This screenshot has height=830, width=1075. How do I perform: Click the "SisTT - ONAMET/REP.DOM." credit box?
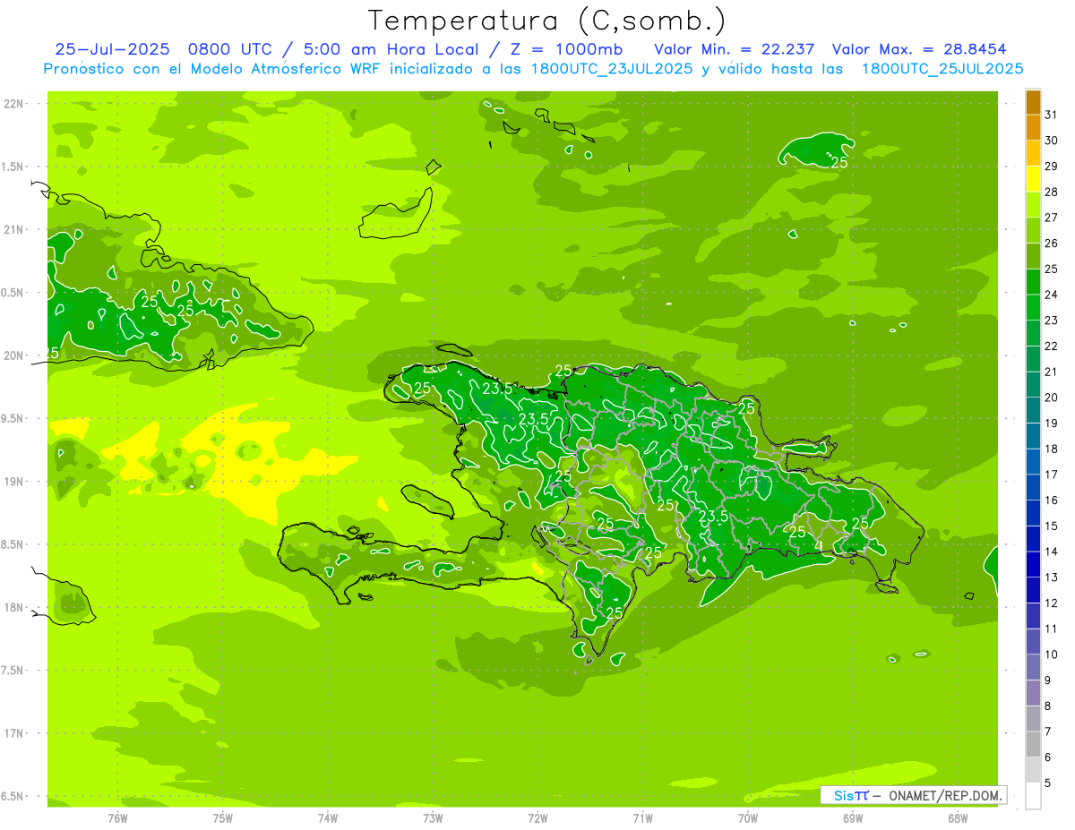coord(913,795)
